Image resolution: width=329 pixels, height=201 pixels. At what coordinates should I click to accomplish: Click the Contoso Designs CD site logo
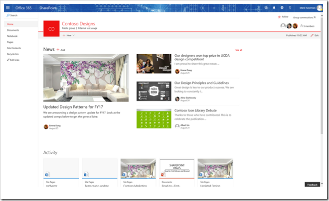click(x=51, y=29)
